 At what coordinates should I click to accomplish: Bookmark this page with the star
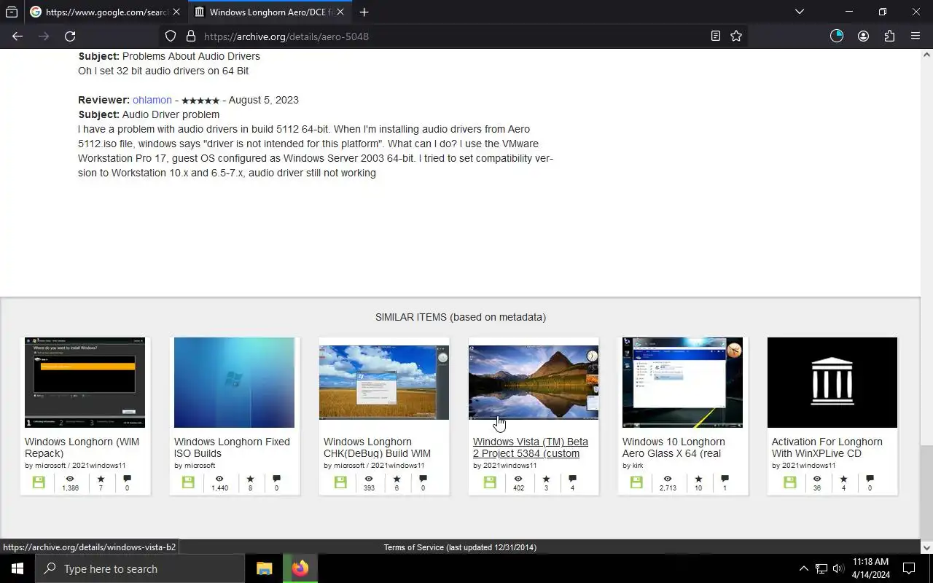pyautogui.click(x=736, y=36)
